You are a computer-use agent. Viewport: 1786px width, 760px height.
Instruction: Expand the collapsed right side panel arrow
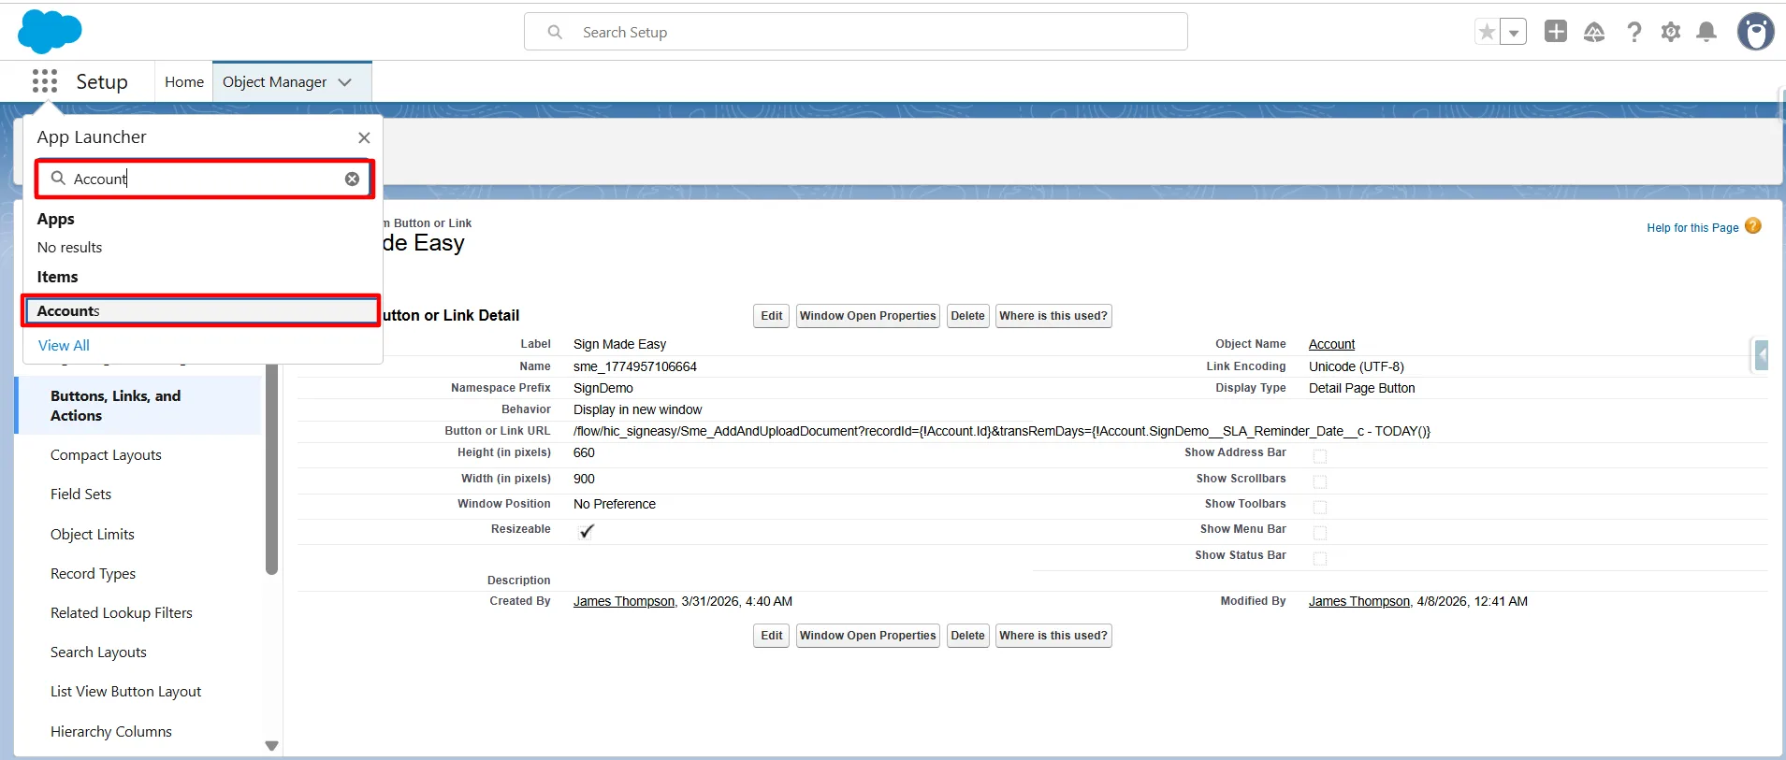(1762, 355)
